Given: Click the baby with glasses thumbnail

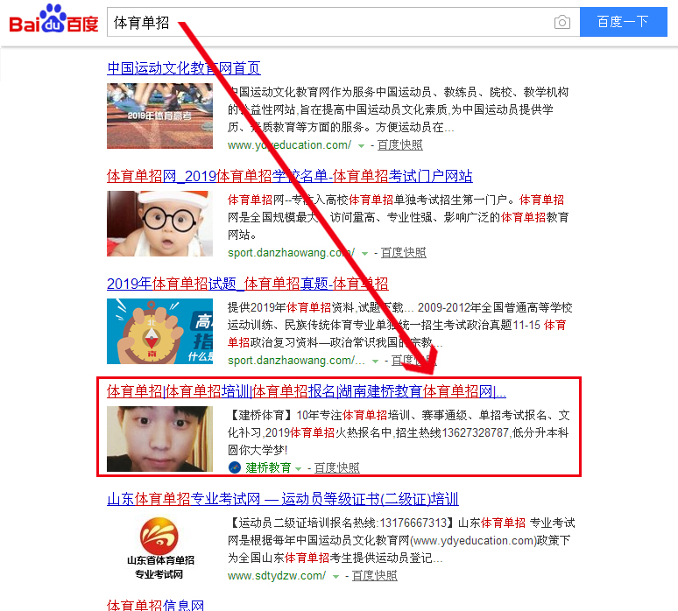Looking at the screenshot, I should point(160,224).
